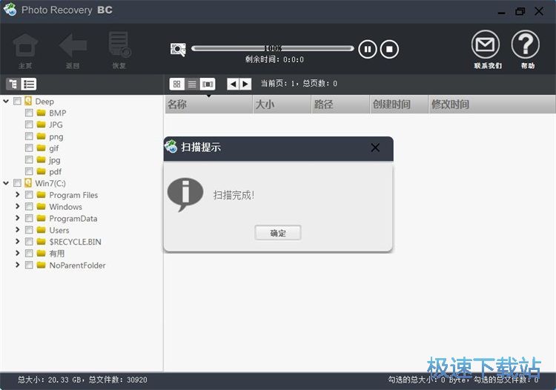Check the Win7(C:) drive checkbox
556x390 pixels.
point(17,183)
